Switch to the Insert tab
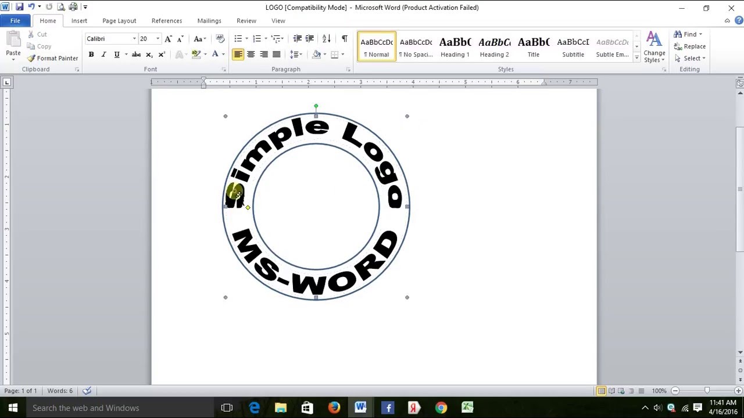The image size is (744, 418). pyautogui.click(x=79, y=21)
